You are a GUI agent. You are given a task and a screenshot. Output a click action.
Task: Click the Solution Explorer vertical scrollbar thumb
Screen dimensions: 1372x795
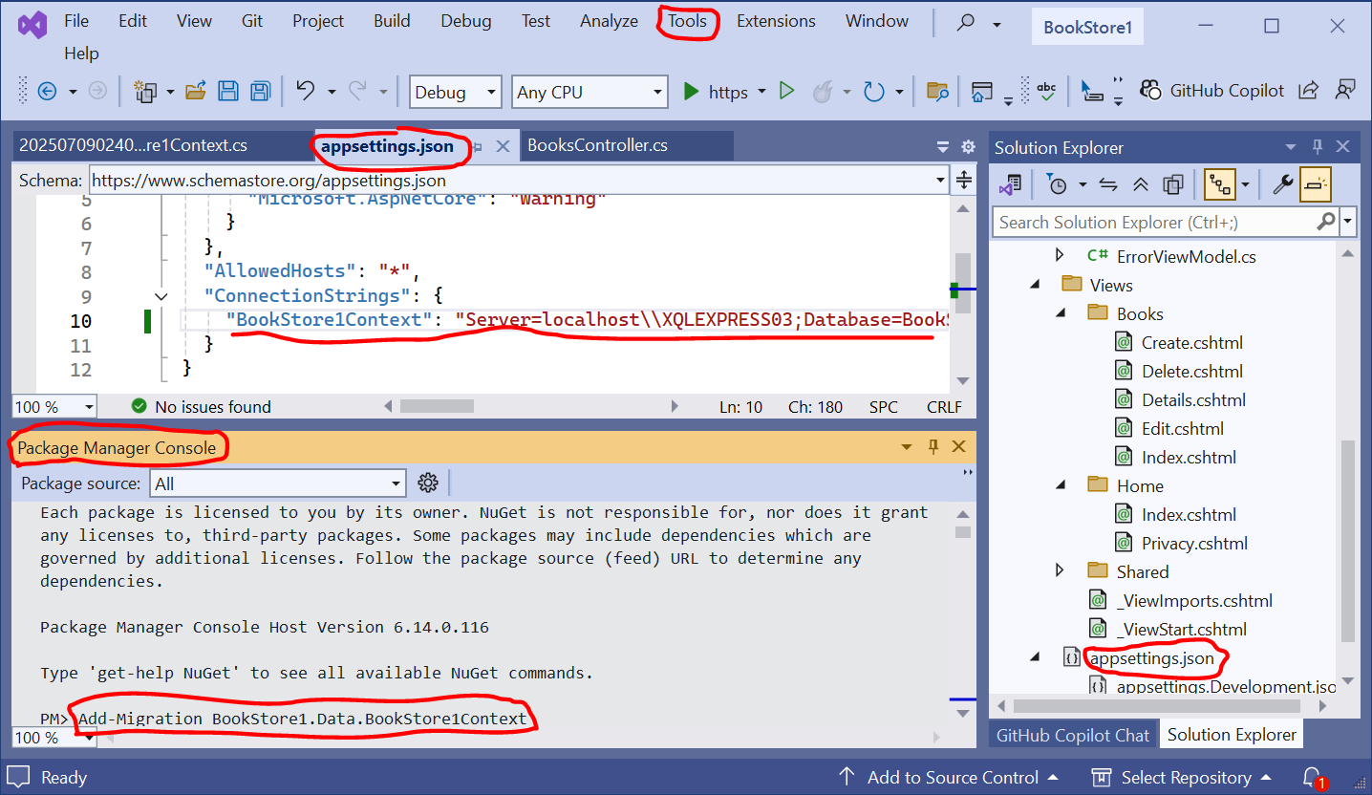(x=1347, y=541)
